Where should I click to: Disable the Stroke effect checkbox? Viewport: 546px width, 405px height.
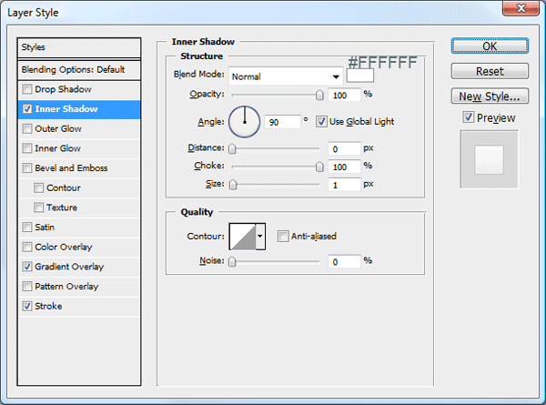pos(26,306)
